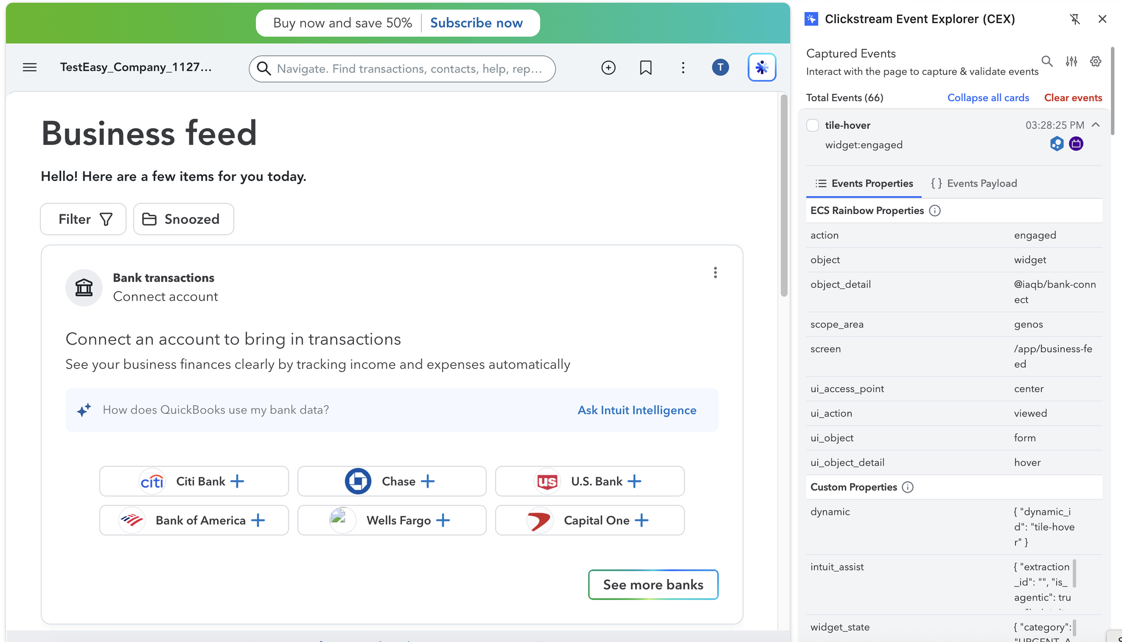
Task: Click the Bank transactions building icon
Action: coord(84,288)
